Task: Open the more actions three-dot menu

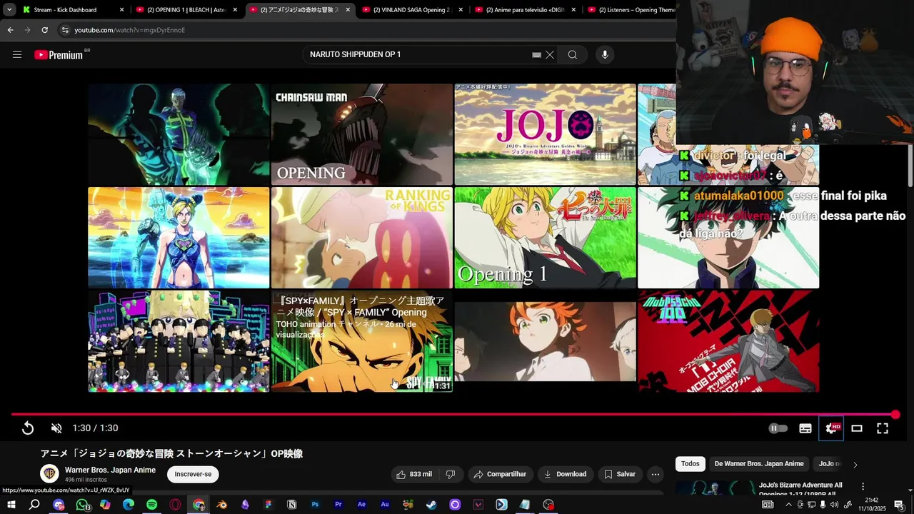Action: (x=656, y=474)
